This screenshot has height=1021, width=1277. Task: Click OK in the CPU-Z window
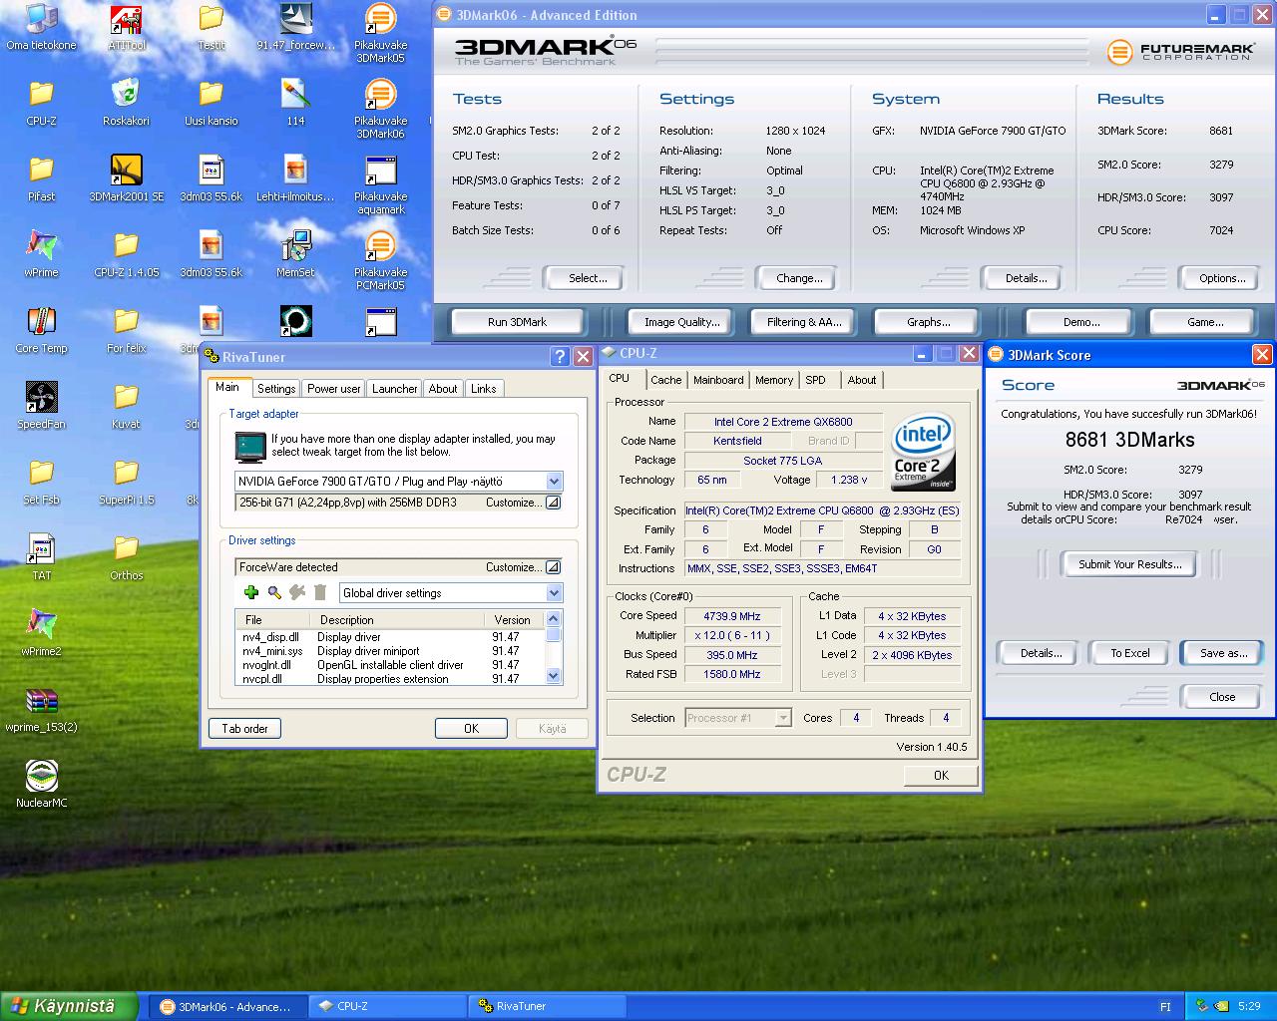coord(940,775)
